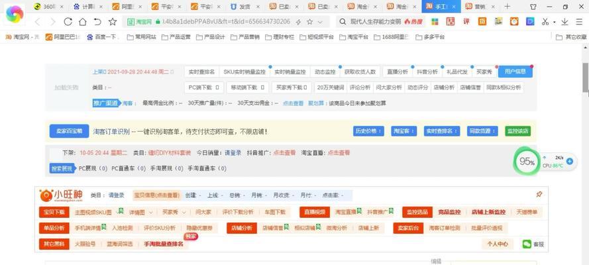
Task: Click the address bar URL field
Action: point(227,22)
